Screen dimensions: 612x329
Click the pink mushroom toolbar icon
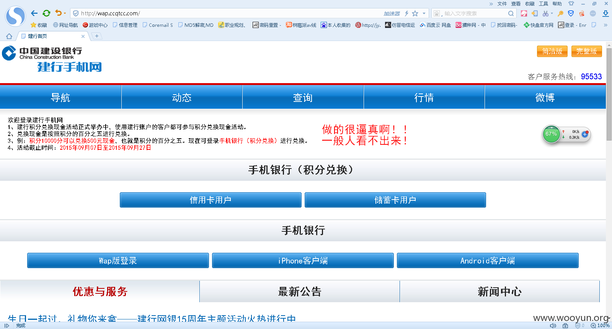click(x=524, y=13)
